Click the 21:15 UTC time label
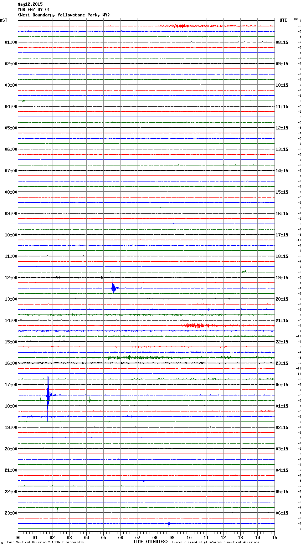 click(282, 321)
